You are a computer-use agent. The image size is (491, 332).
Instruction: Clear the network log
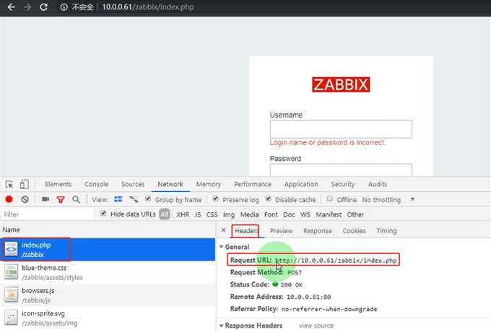(25, 199)
